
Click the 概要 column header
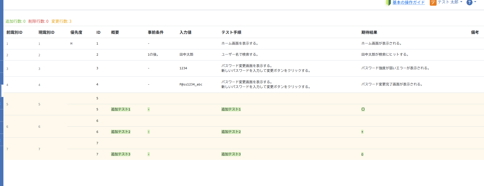115,32
